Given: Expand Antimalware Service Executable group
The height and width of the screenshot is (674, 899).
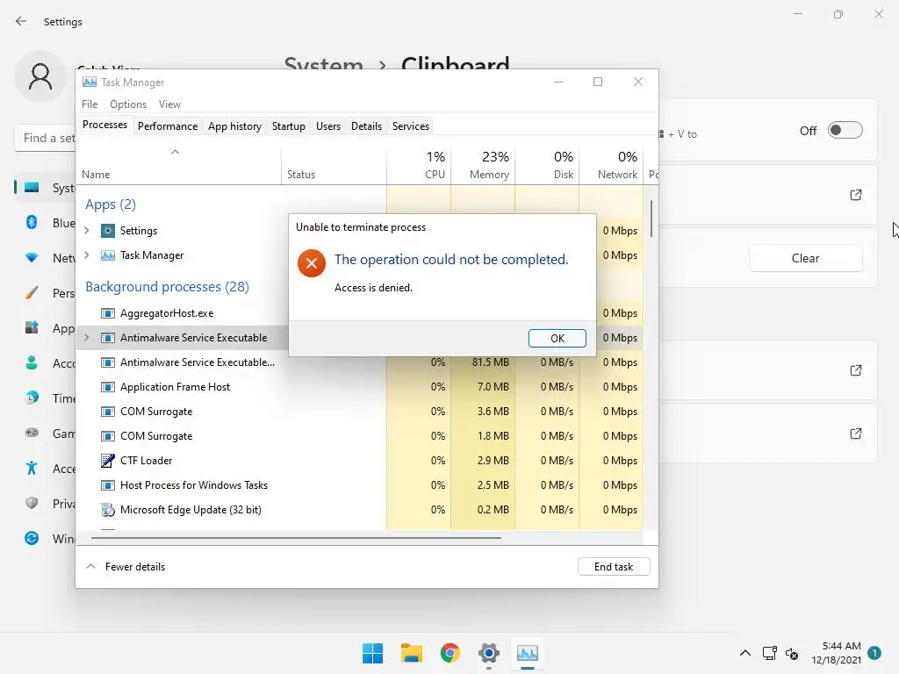Looking at the screenshot, I should [87, 338].
